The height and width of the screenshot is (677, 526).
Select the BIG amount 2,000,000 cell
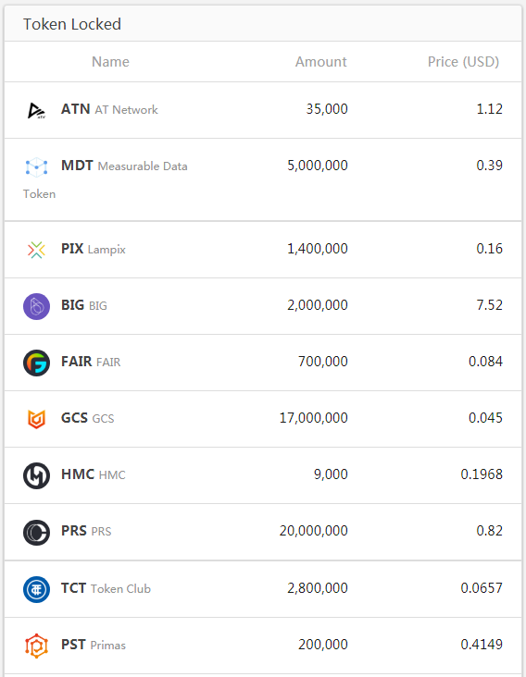click(318, 305)
